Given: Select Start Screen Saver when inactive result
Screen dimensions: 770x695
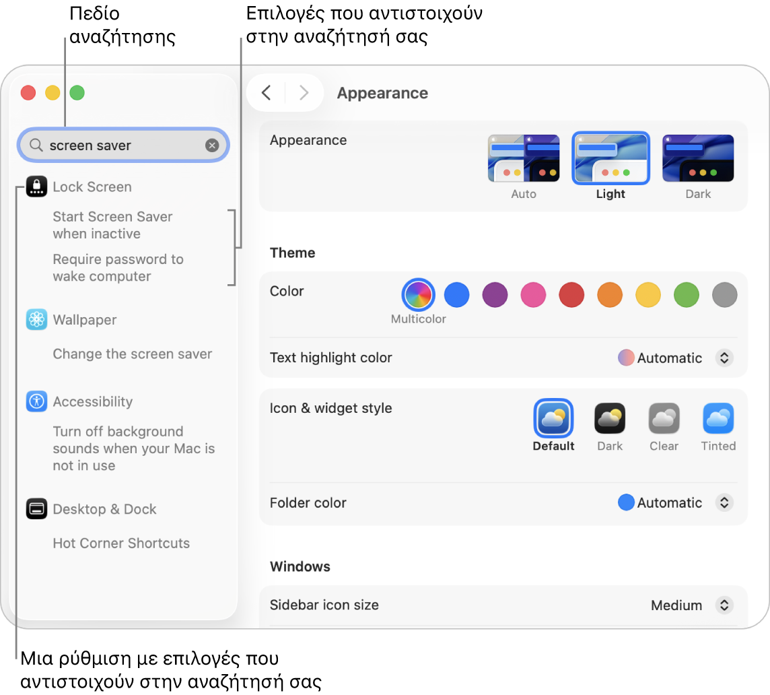Looking at the screenshot, I should (x=112, y=225).
